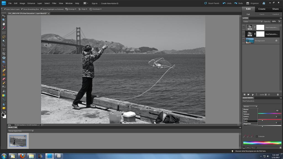Select the Zoom tool in the toolbox
Image resolution: width=283 pixels, height=159 pixels.
click(4, 20)
